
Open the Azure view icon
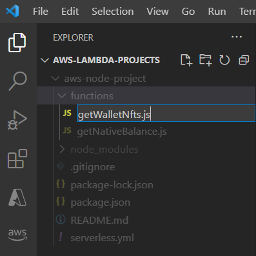pos(17,197)
